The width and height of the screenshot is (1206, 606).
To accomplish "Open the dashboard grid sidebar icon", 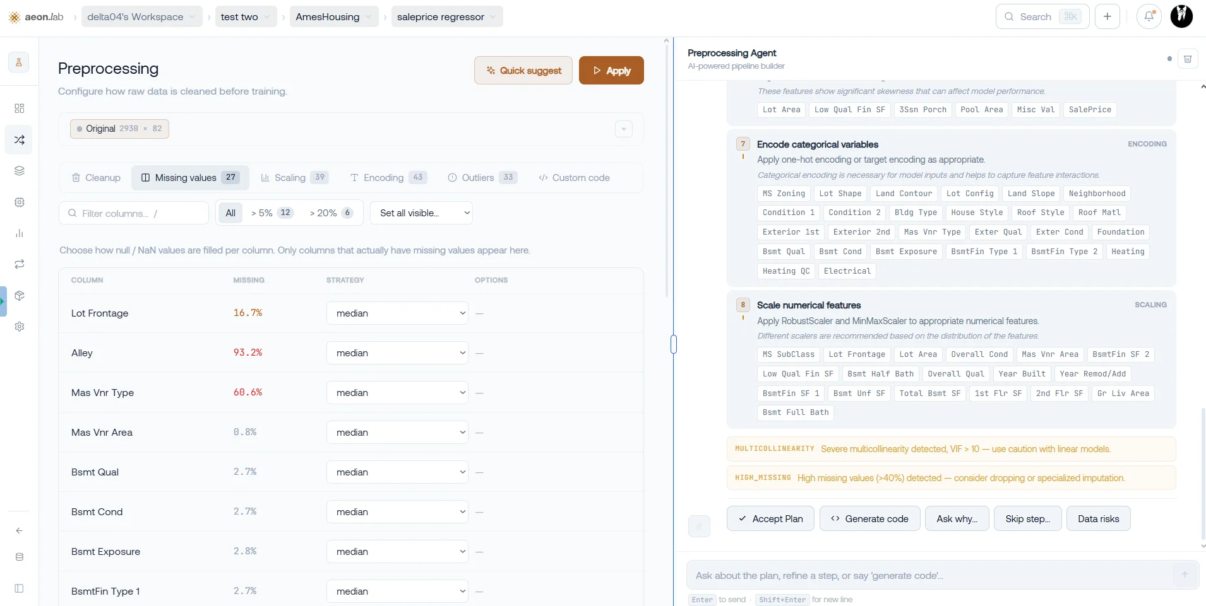I will click(19, 108).
